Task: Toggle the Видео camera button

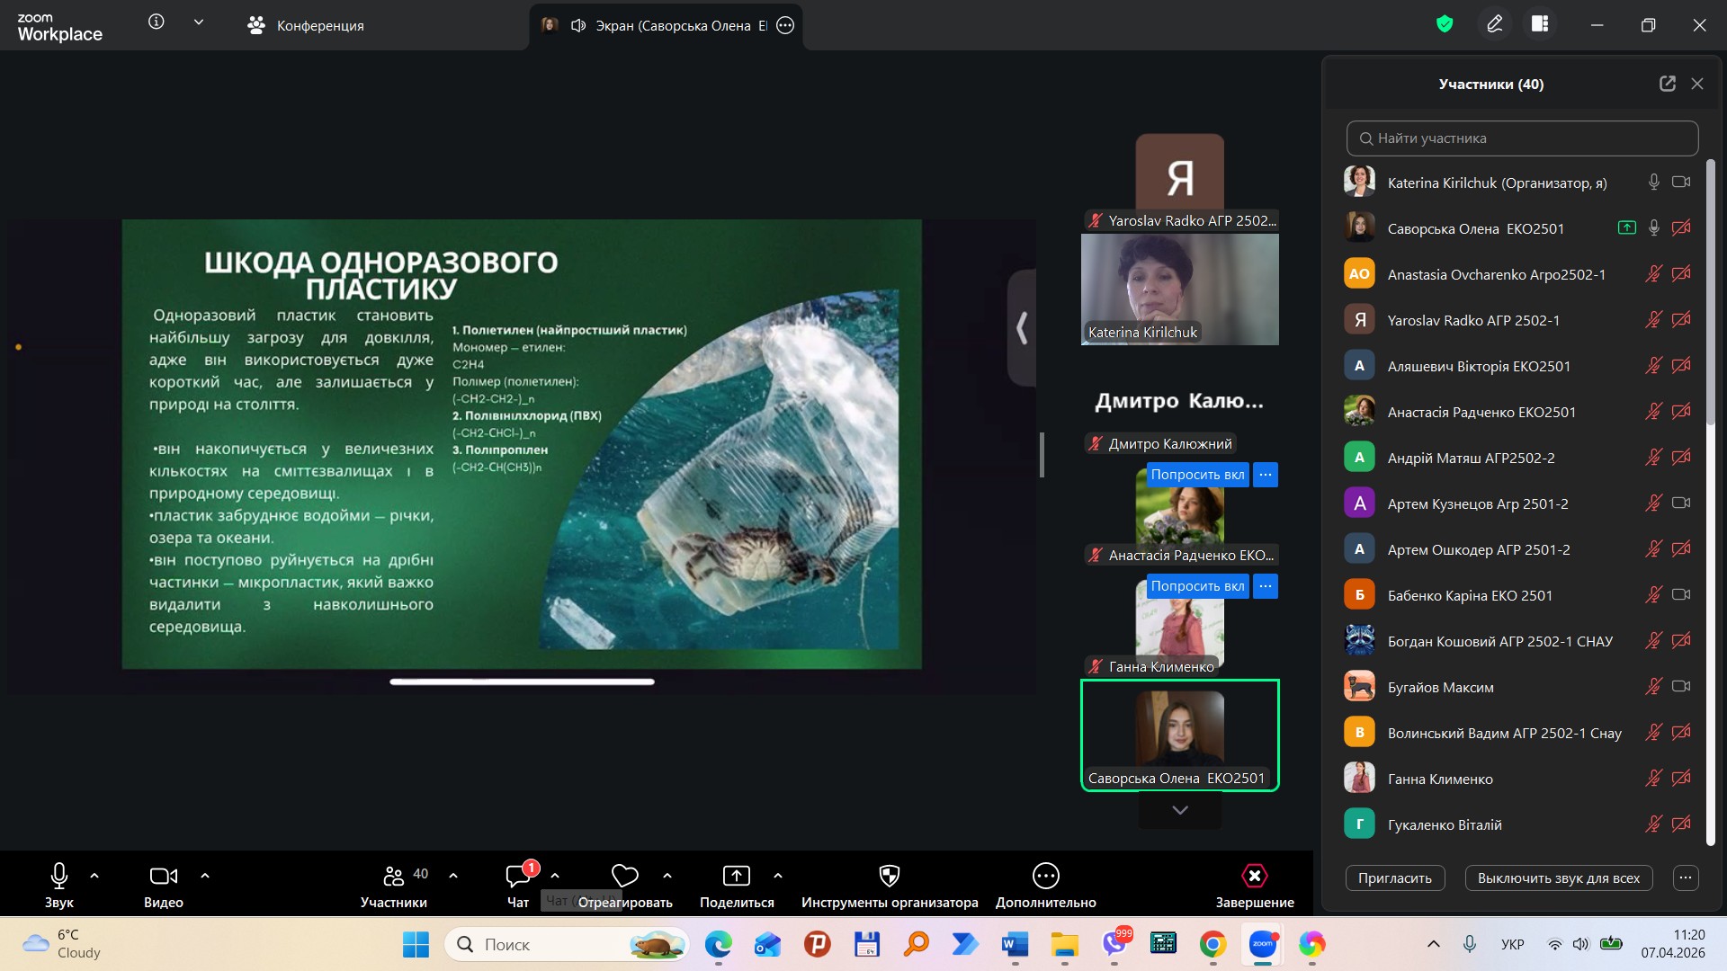Action: click(x=163, y=876)
